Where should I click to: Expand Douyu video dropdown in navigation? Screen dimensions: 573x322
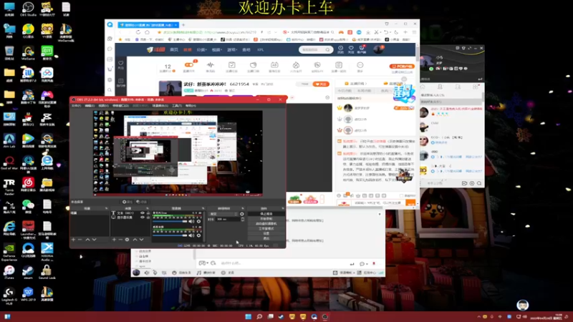[217, 49]
